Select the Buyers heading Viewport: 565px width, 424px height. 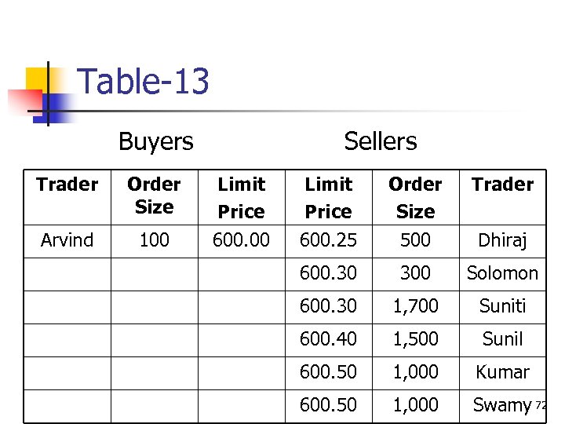155,141
